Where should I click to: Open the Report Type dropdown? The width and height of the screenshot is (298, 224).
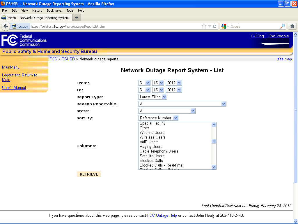click(x=153, y=97)
